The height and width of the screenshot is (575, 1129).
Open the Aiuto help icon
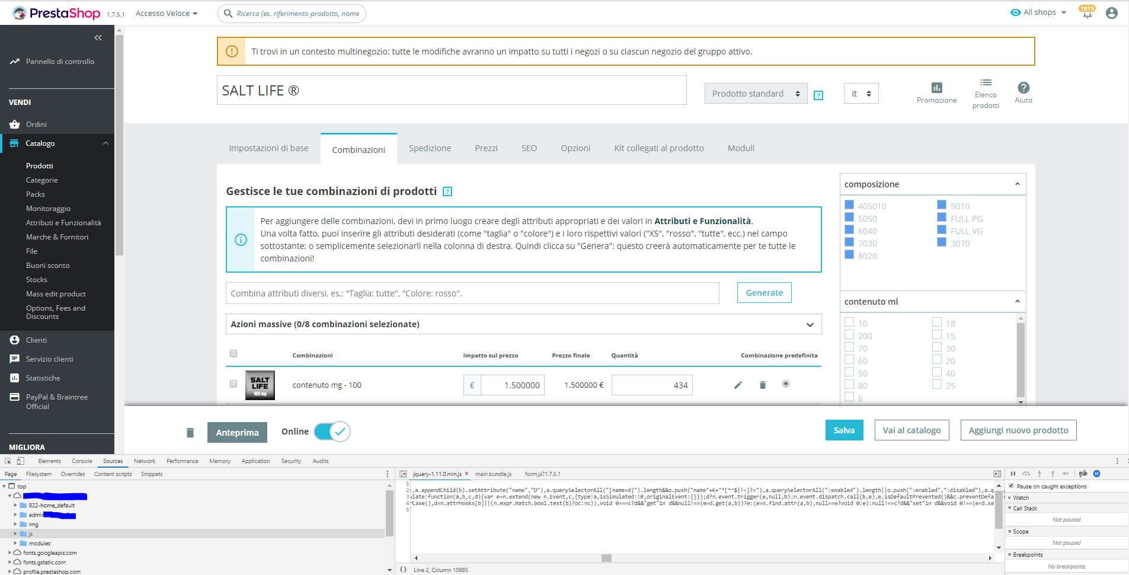[x=1024, y=88]
